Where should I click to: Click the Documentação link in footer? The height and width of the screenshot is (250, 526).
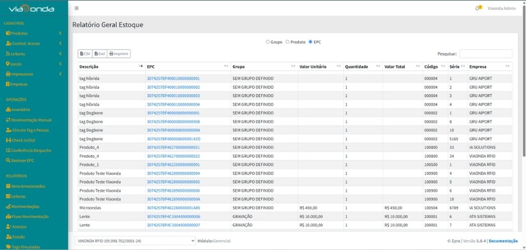[503, 241]
